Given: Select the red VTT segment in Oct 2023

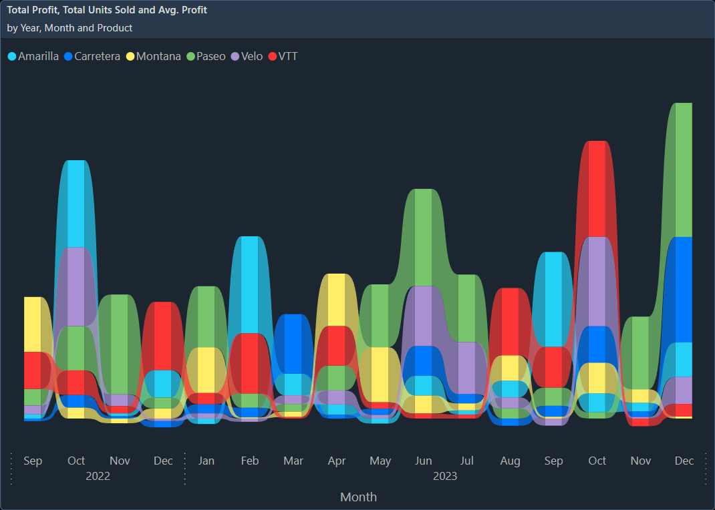Looking at the screenshot, I should click(x=597, y=188).
